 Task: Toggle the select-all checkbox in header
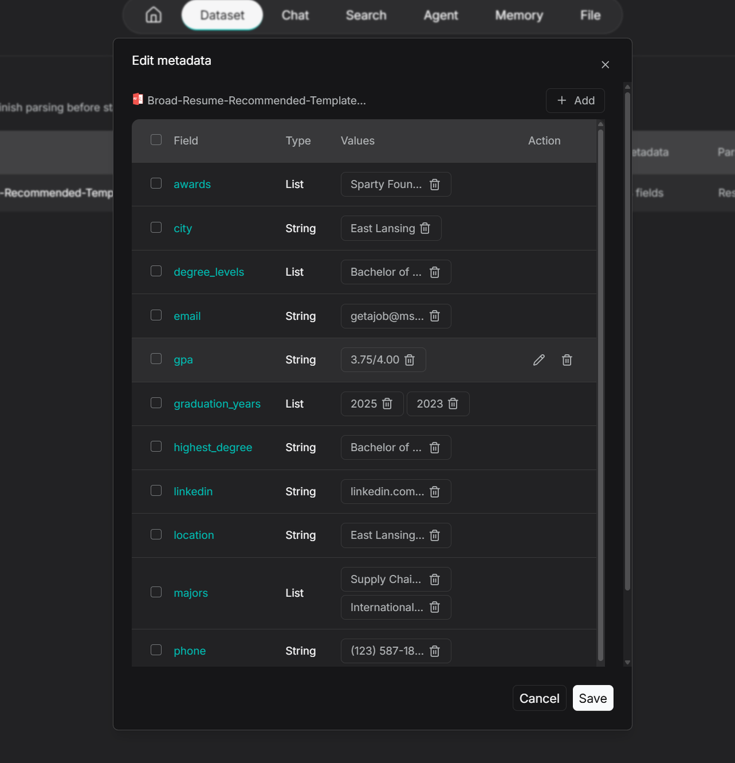pos(156,140)
